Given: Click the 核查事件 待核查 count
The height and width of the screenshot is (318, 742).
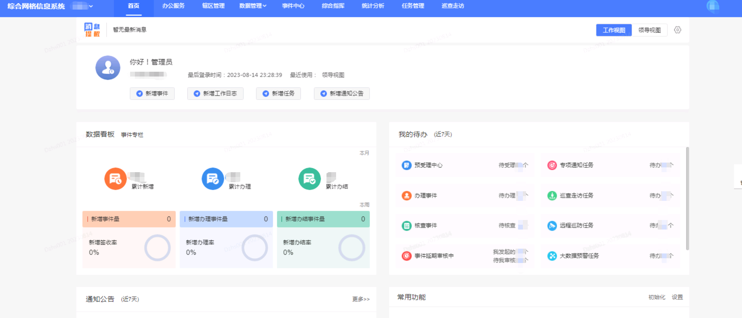Looking at the screenshot, I should coord(513,226).
